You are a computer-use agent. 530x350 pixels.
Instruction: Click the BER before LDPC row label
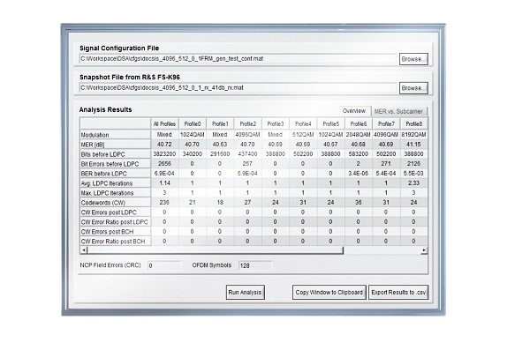click(x=115, y=174)
